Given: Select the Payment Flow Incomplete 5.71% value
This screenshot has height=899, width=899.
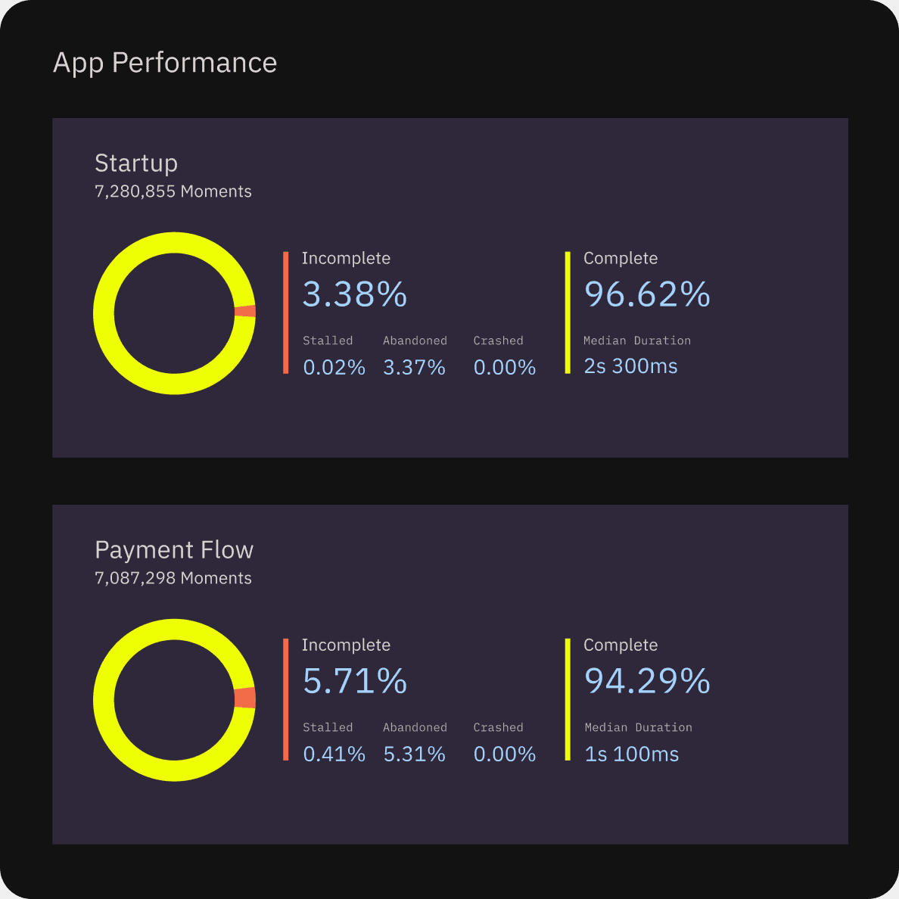Looking at the screenshot, I should (355, 681).
